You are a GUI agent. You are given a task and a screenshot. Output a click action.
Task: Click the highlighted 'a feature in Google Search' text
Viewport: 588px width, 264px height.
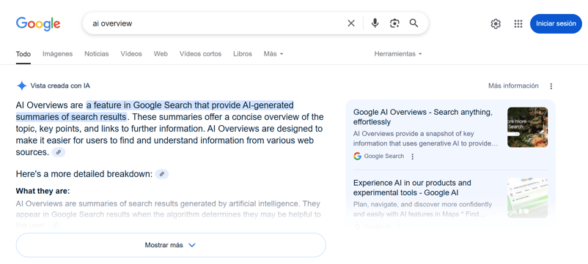[155, 110]
